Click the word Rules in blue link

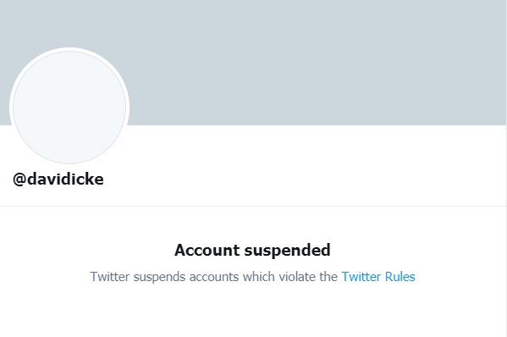pyautogui.click(x=400, y=277)
